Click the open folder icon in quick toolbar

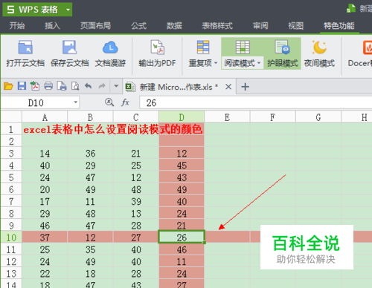[x=8, y=86]
